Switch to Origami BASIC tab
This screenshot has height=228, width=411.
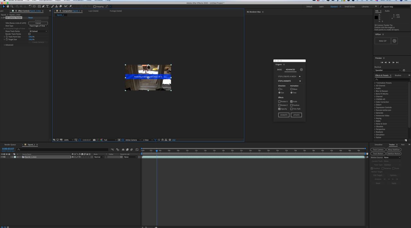click(280, 70)
